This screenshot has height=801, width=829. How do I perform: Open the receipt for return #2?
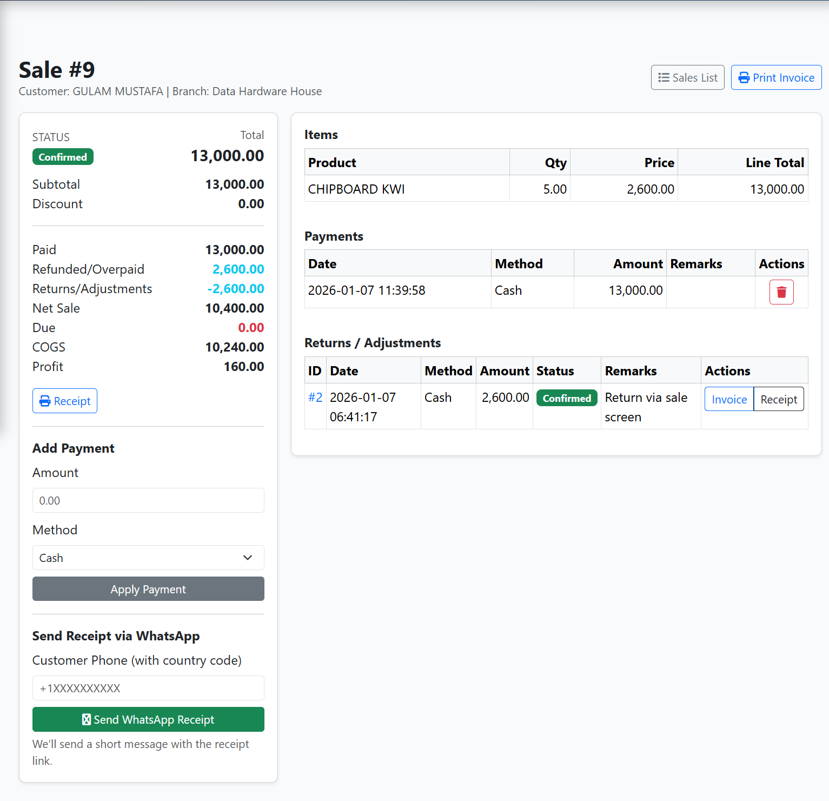point(779,399)
